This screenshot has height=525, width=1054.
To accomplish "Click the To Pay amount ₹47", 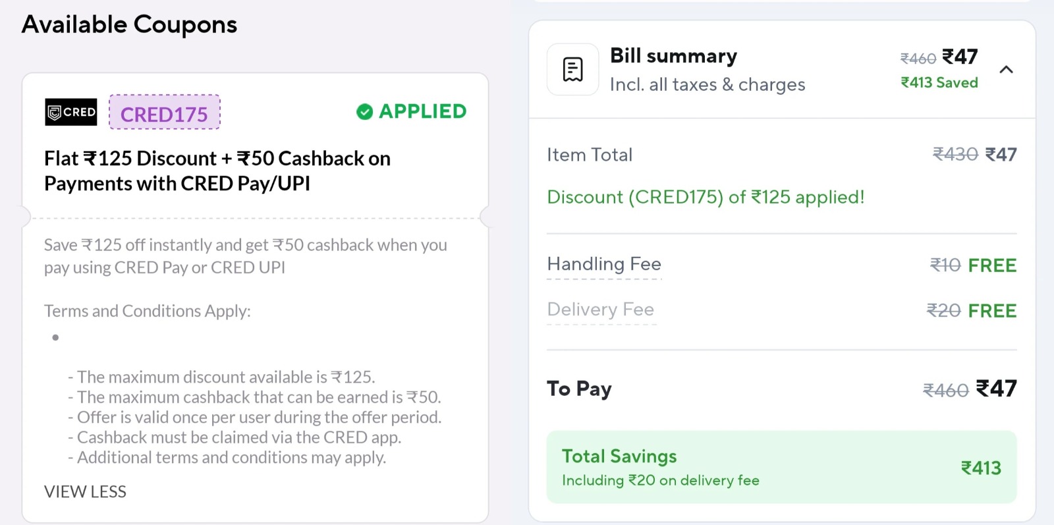I will [996, 389].
